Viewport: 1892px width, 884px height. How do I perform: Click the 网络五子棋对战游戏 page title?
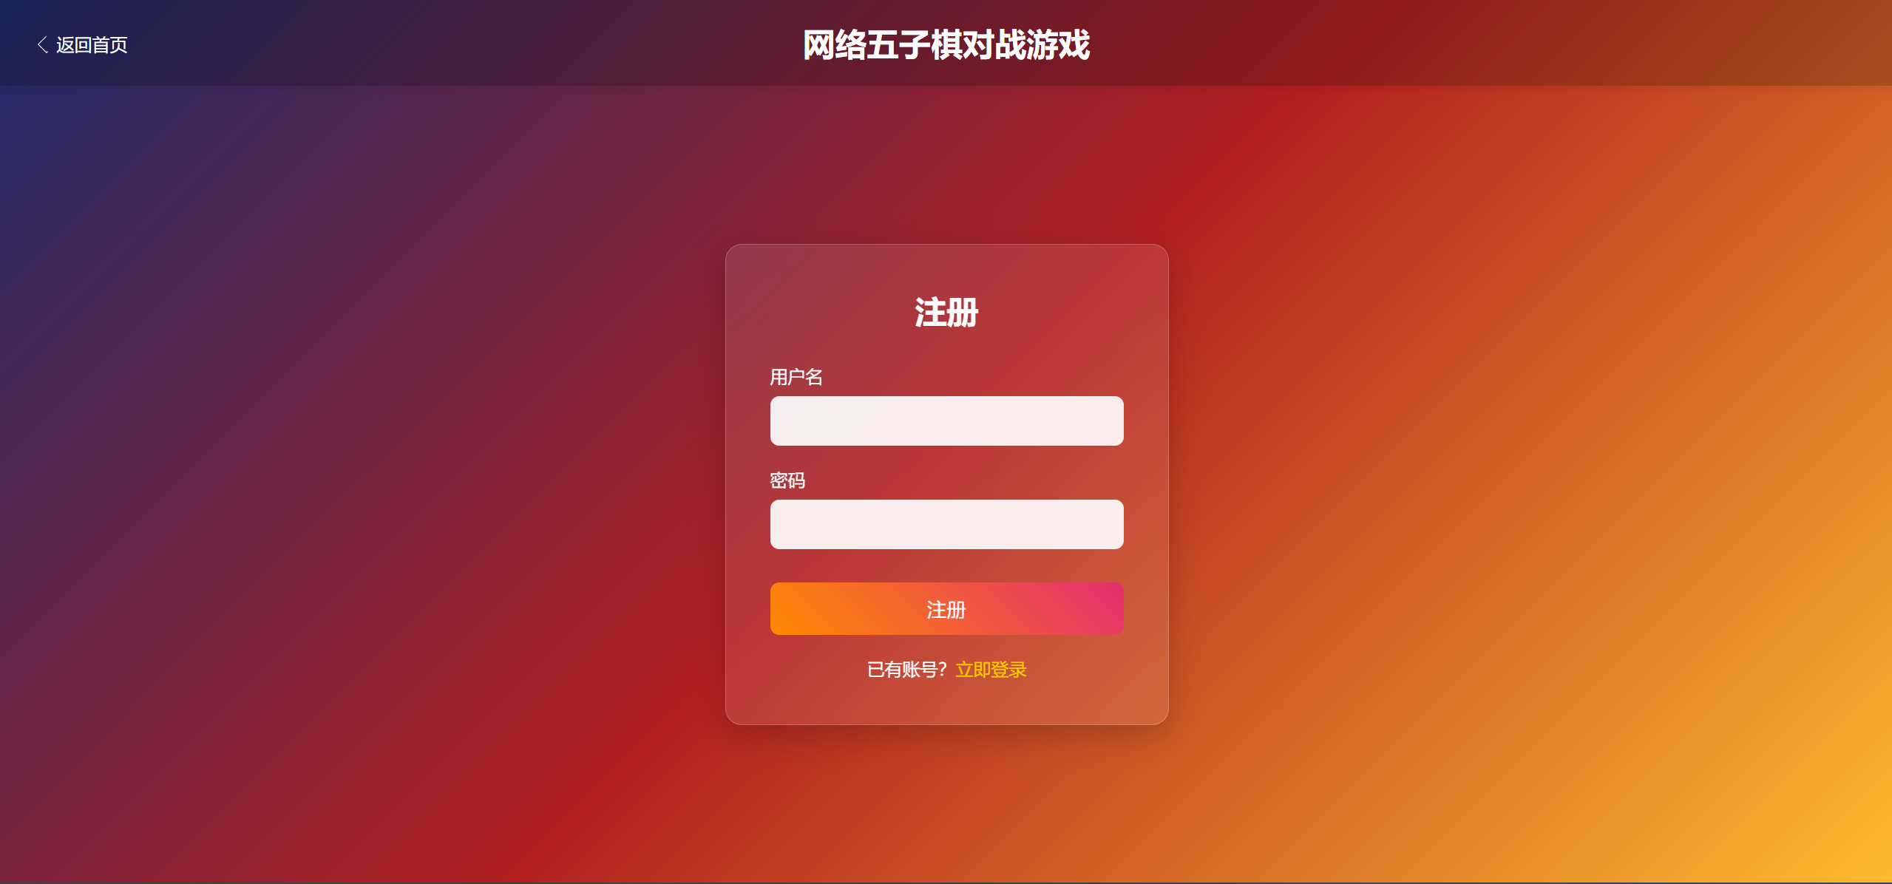pyautogui.click(x=946, y=45)
